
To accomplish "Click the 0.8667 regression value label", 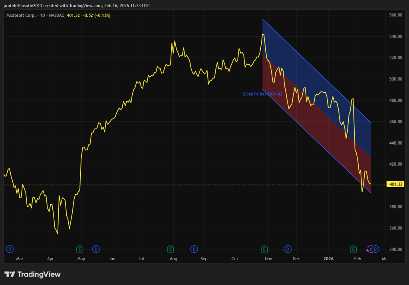I will tap(262, 94).
